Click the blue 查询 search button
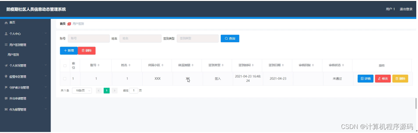The height and width of the screenshot is (133, 418). tap(230, 39)
